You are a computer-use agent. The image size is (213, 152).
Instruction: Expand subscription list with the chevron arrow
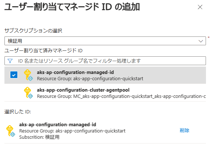click(x=201, y=41)
